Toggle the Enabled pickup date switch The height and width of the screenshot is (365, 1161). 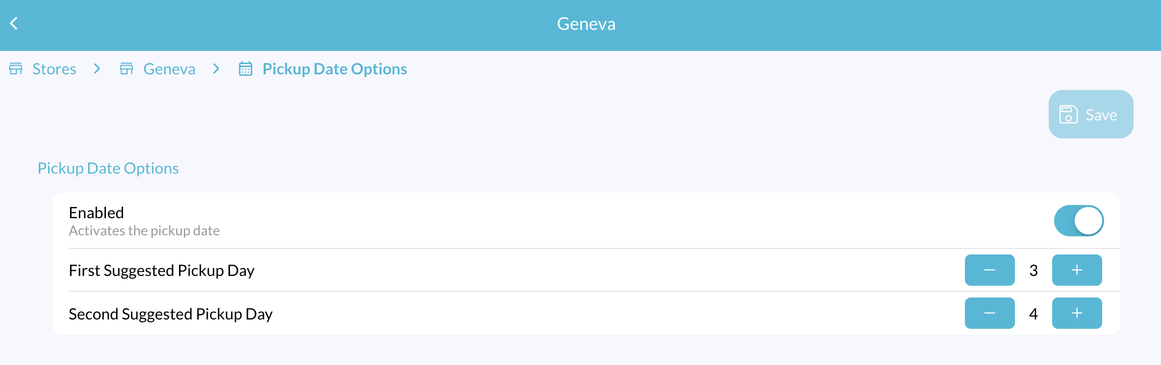pyautogui.click(x=1079, y=221)
